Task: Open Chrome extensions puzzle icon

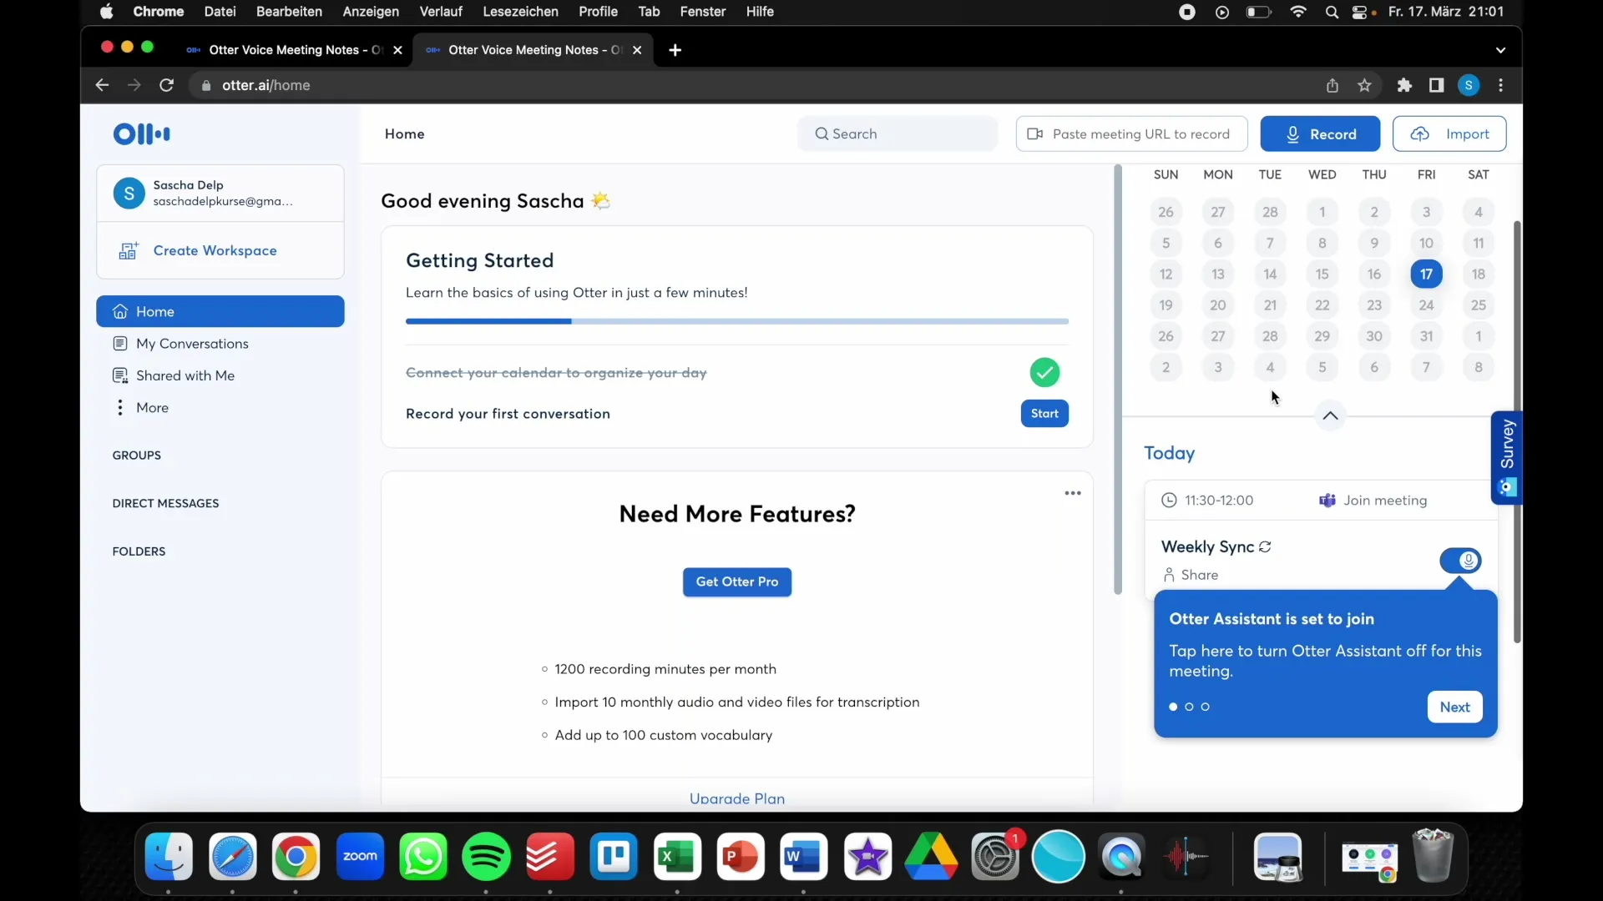Action: (1404, 85)
